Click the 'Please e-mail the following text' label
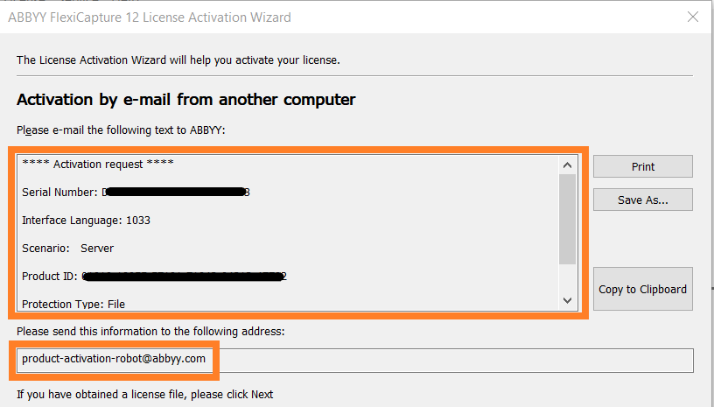 click(x=121, y=130)
